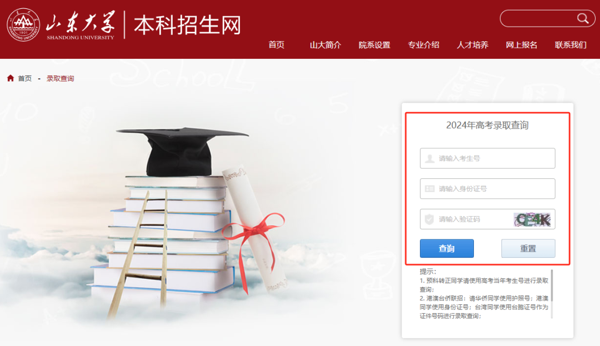Viewport: 600px width, 346px height.
Task: Open the 首页 navigation menu item
Action: pos(276,45)
